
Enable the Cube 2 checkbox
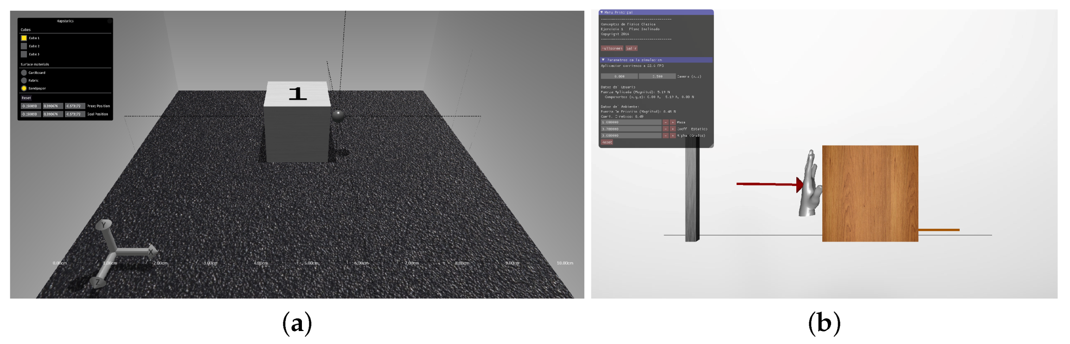[24, 46]
